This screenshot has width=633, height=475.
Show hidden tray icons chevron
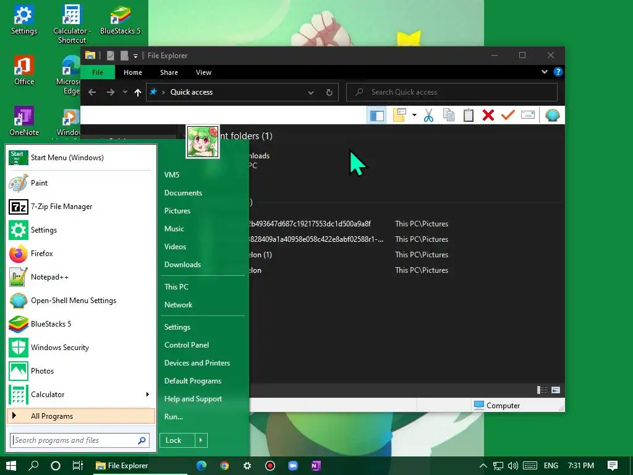(x=483, y=466)
